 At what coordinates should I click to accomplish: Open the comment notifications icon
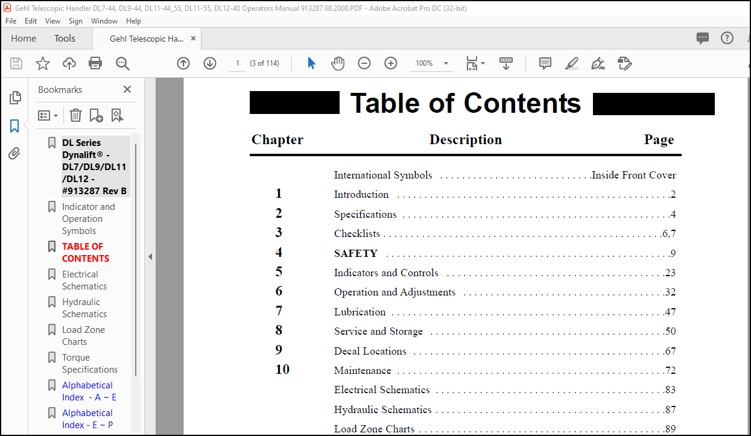(703, 38)
